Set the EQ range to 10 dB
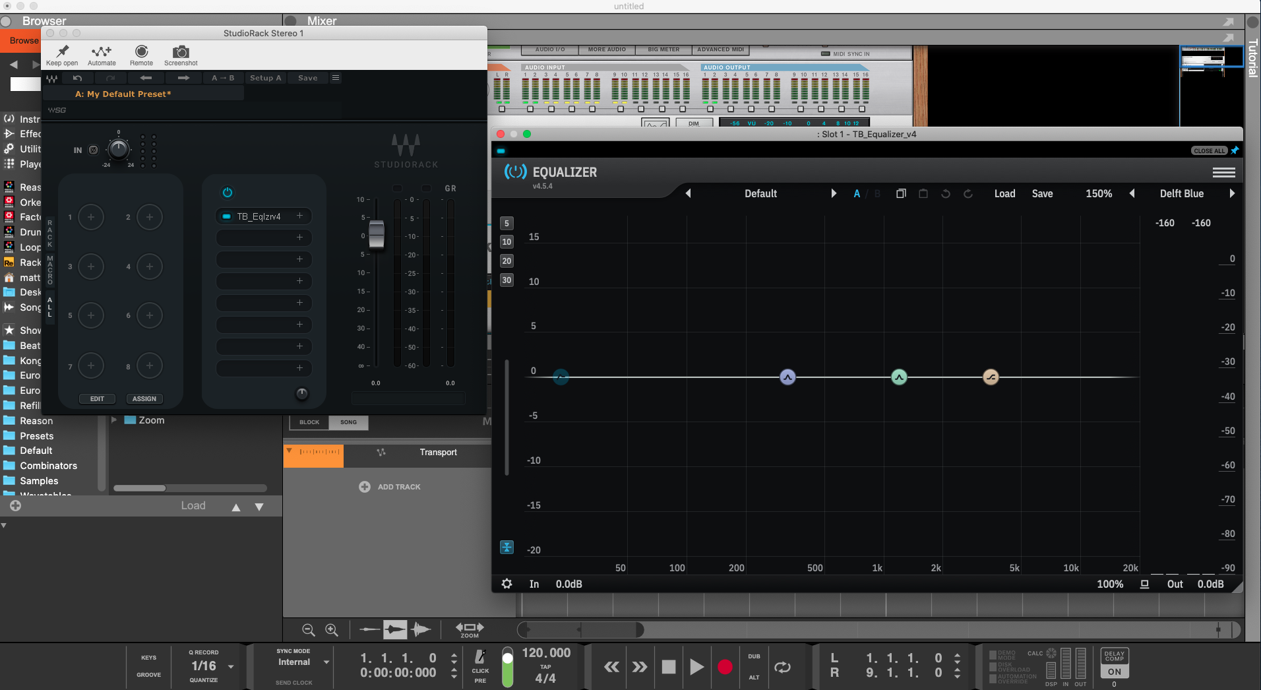Screen dimensions: 1261x690 (507, 242)
